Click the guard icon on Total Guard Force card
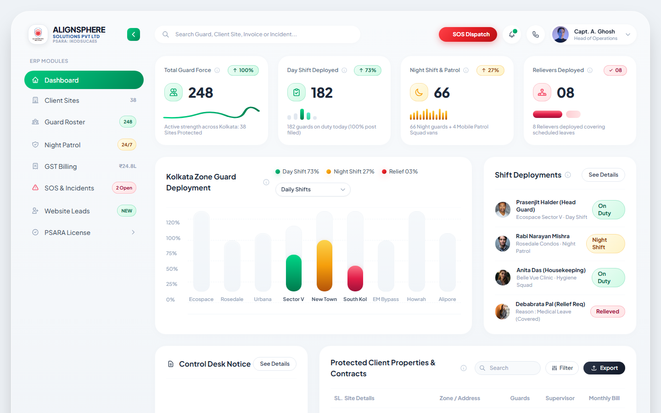The height and width of the screenshot is (413, 661). coord(174,93)
